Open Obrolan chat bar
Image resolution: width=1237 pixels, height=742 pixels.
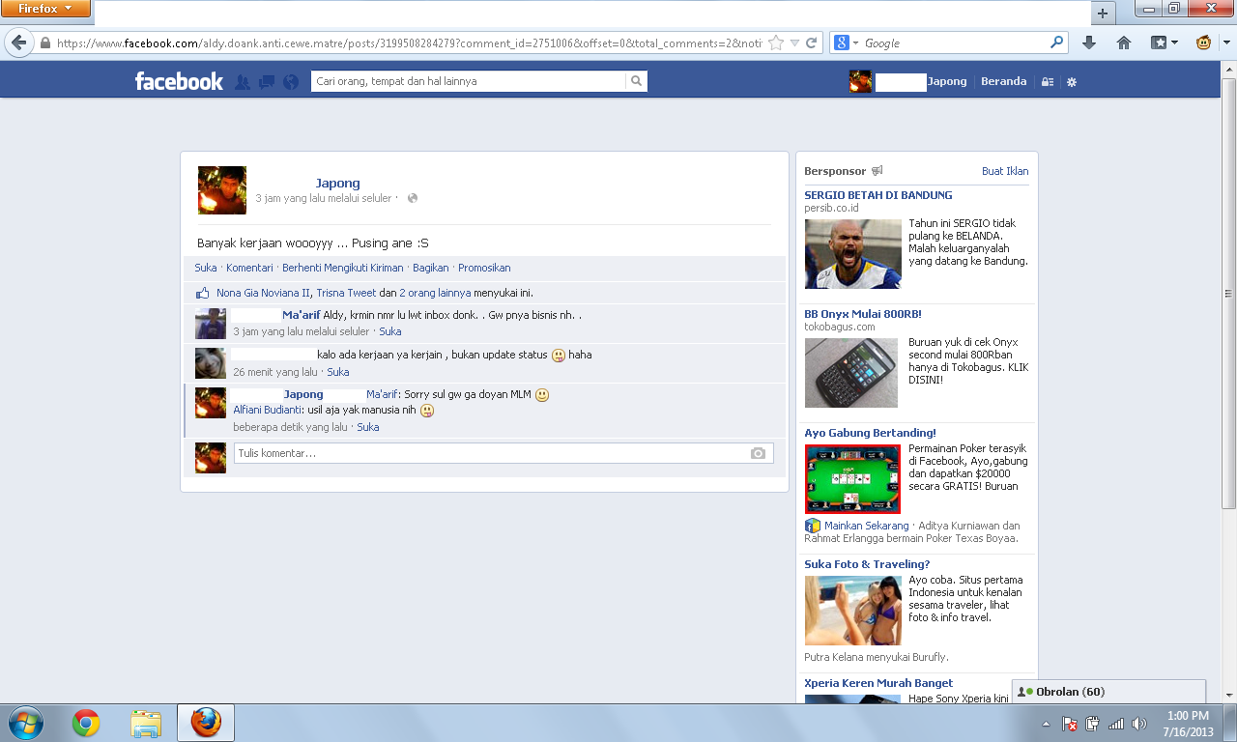1108,692
